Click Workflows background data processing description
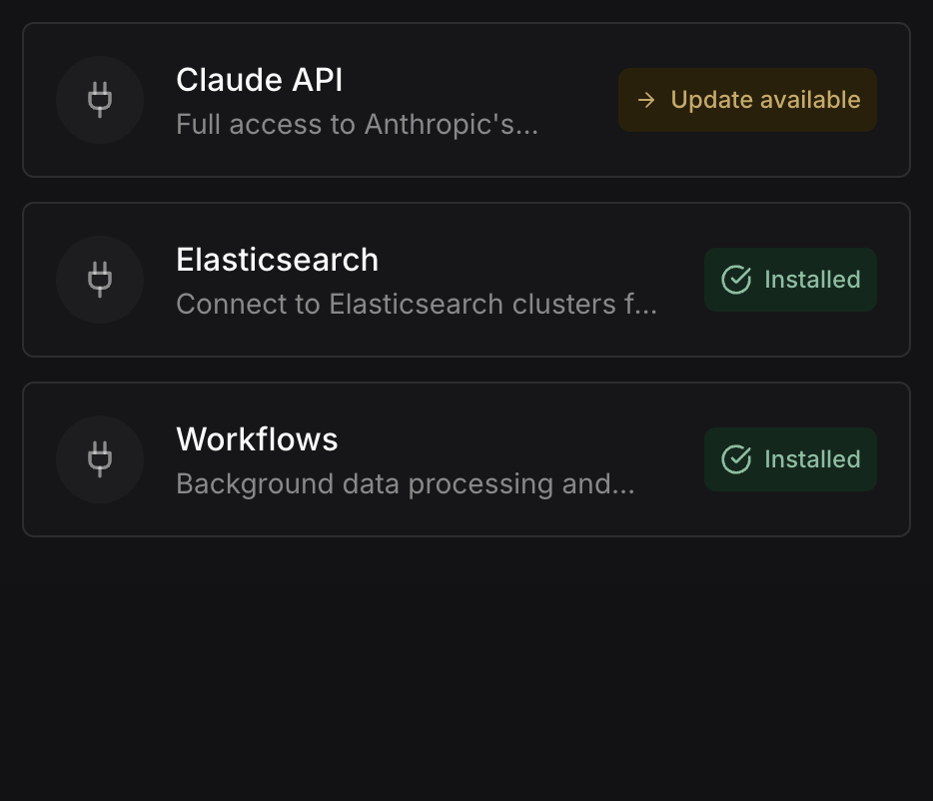 click(x=405, y=484)
